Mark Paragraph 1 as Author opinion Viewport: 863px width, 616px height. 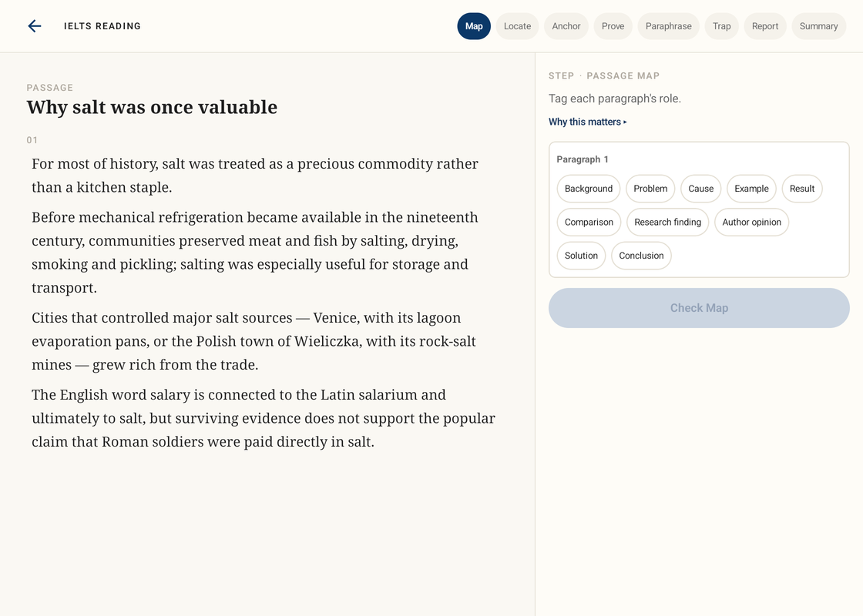(x=752, y=223)
